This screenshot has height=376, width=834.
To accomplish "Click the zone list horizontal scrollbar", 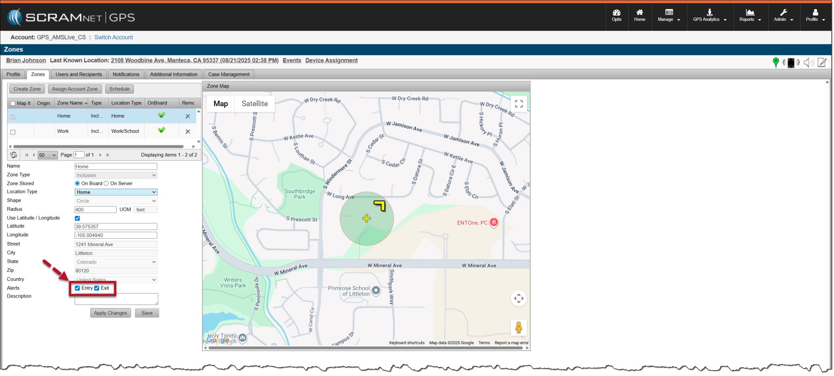I will coord(98,146).
